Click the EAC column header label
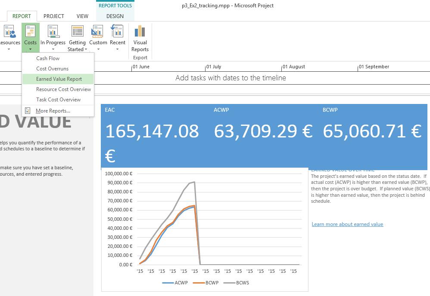Viewport: 430px width, 296px height. pos(110,110)
